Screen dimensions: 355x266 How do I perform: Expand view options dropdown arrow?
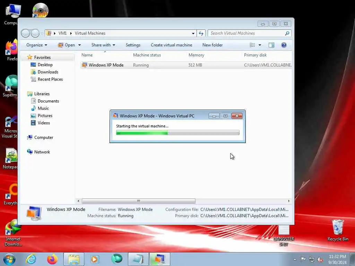pyautogui.click(x=260, y=45)
